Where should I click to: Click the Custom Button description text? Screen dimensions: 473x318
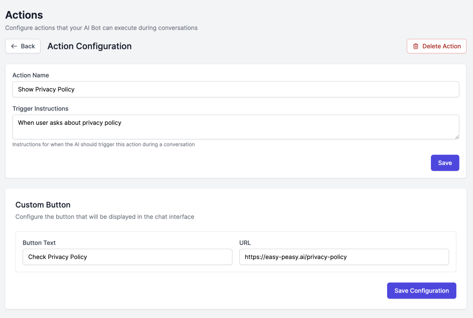(104, 217)
